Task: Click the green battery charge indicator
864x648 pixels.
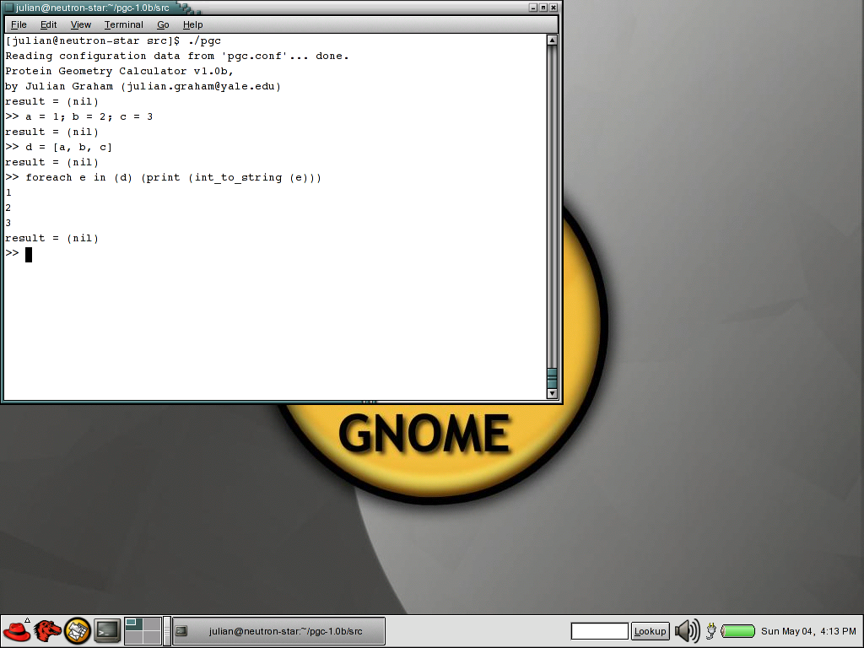Action: coord(737,631)
